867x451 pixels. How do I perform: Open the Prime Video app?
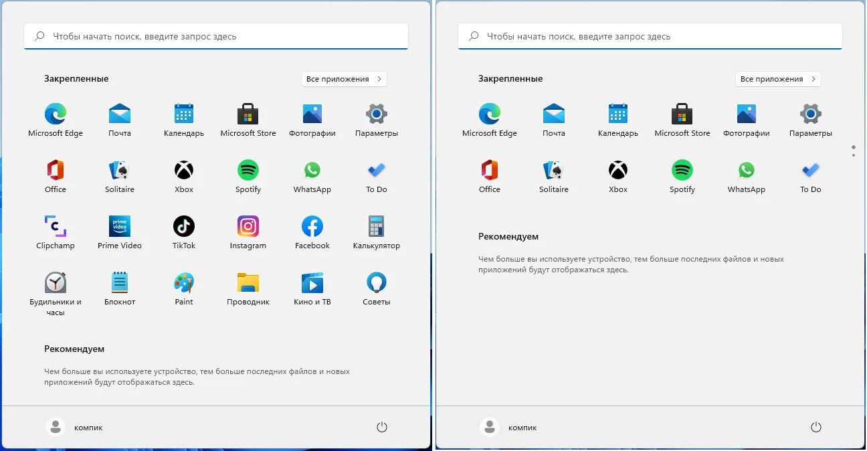coord(120,233)
